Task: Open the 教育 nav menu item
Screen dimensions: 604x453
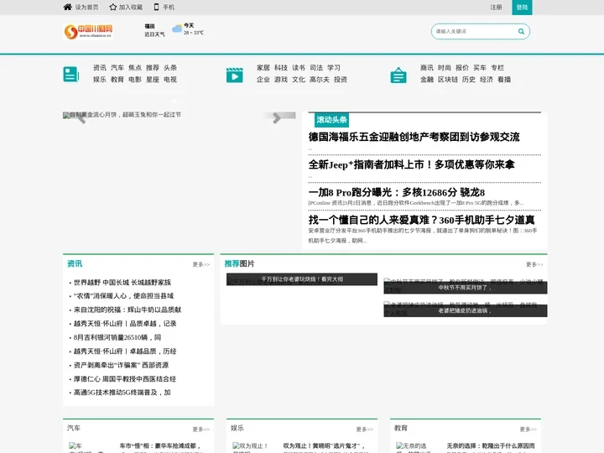Action: click(x=117, y=80)
